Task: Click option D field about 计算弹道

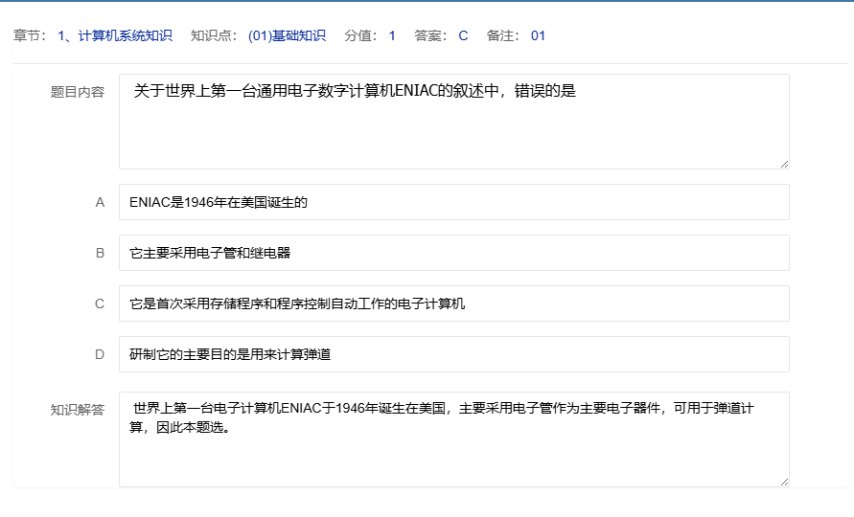Action: [453, 354]
